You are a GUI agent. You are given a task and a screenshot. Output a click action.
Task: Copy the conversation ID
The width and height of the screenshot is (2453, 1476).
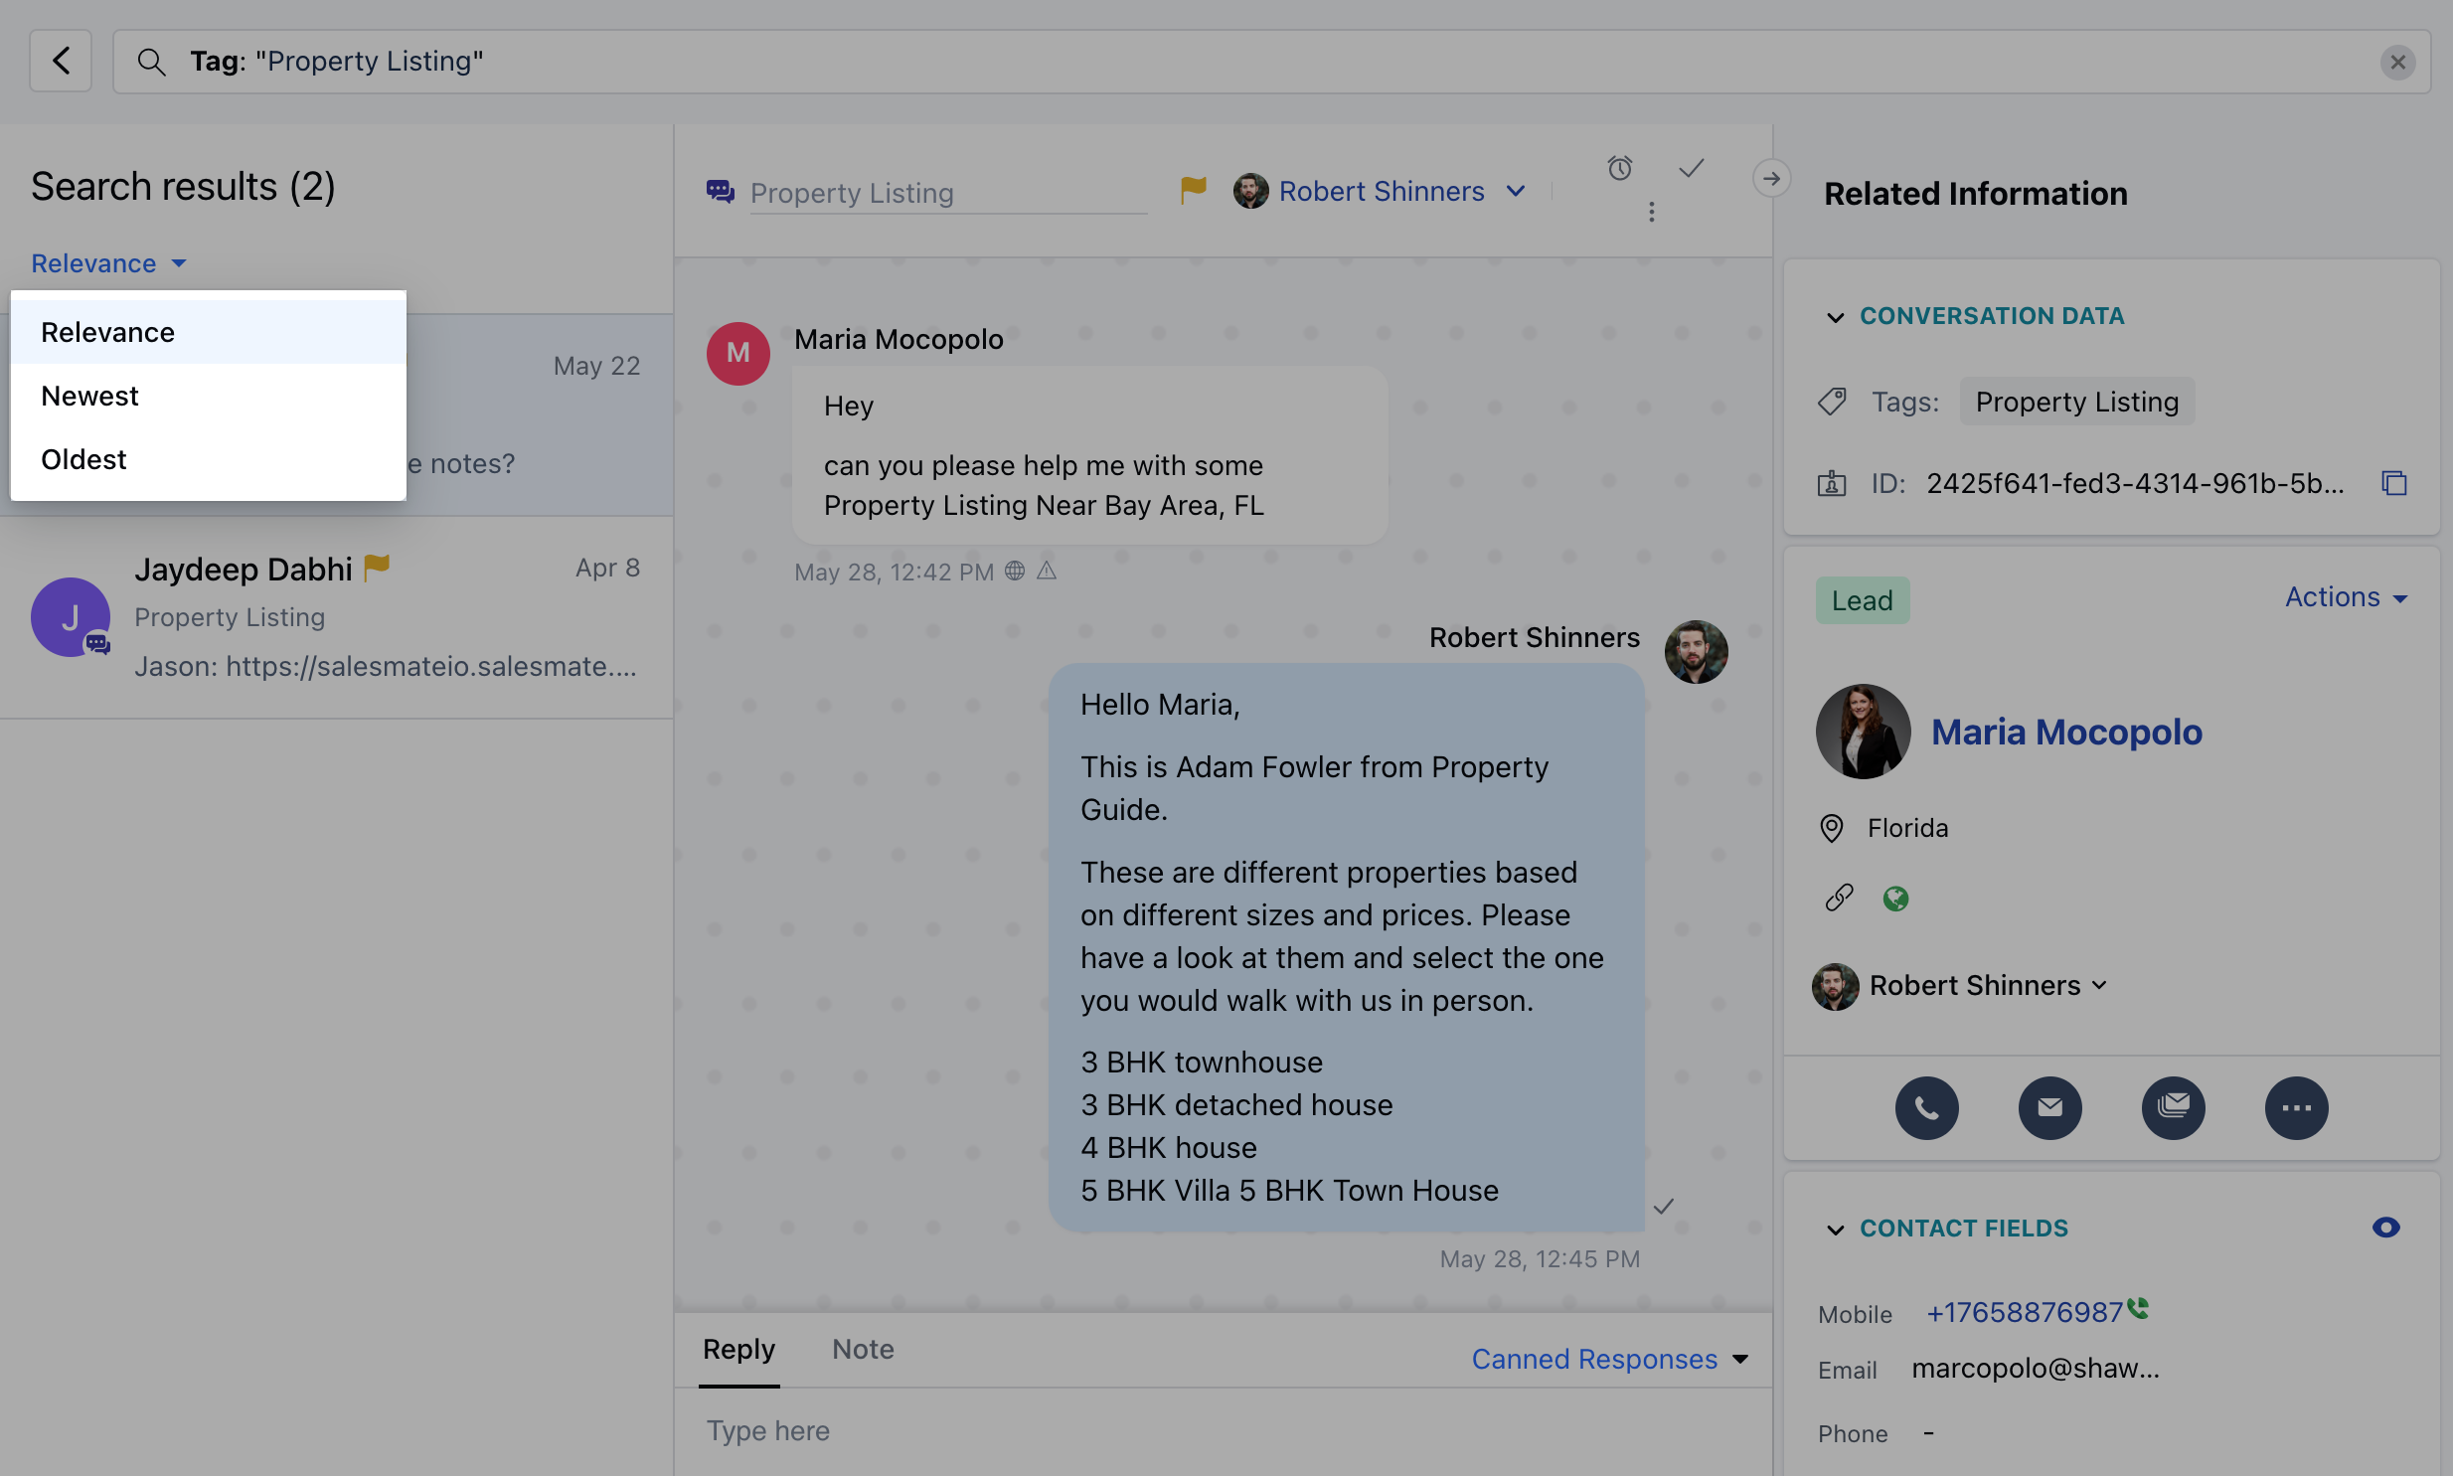2393,483
